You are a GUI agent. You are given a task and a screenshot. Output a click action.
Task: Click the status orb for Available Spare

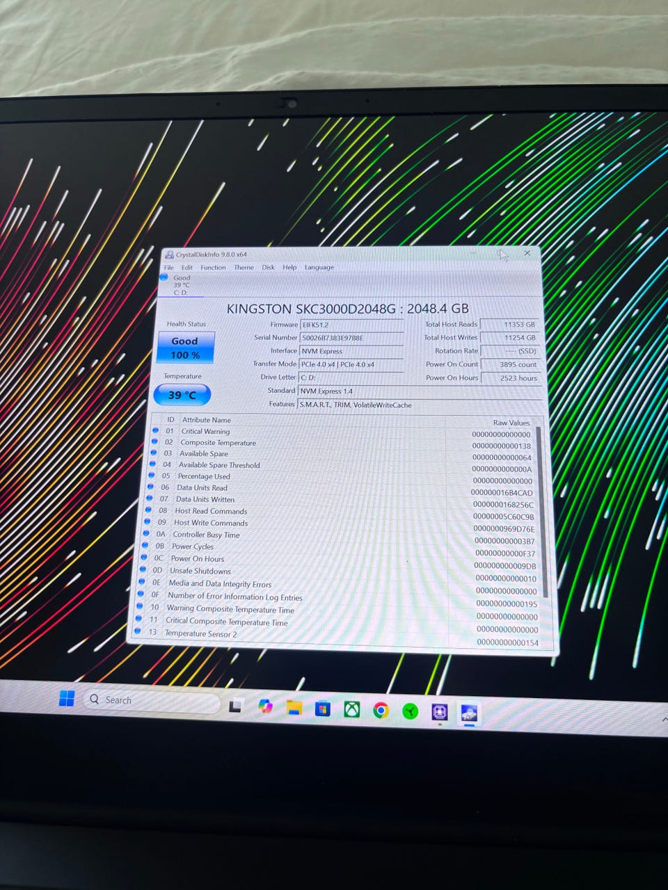153,453
